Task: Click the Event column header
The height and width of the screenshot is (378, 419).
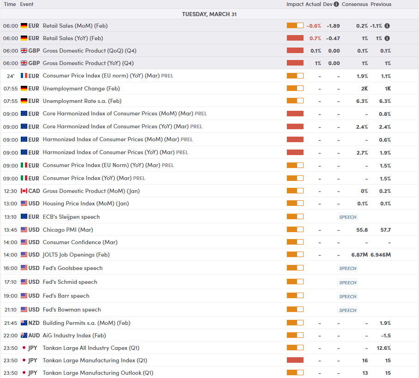Action: pos(27,4)
